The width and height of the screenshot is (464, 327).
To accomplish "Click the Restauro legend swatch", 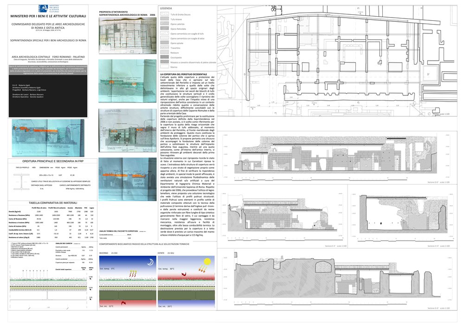I will [x=164, y=52].
